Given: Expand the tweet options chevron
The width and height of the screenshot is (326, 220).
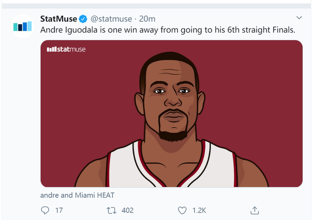Looking at the screenshot, I should point(299,18).
